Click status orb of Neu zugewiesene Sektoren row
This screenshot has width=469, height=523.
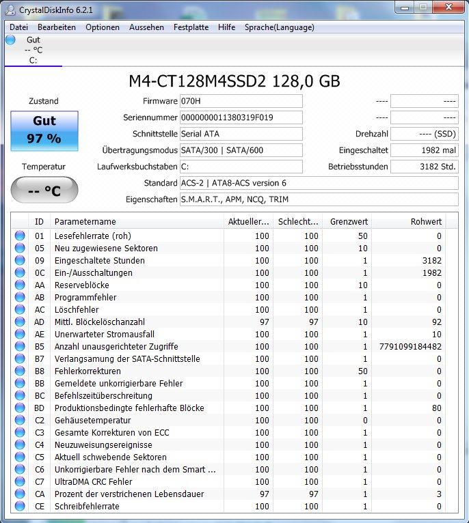[x=20, y=248]
